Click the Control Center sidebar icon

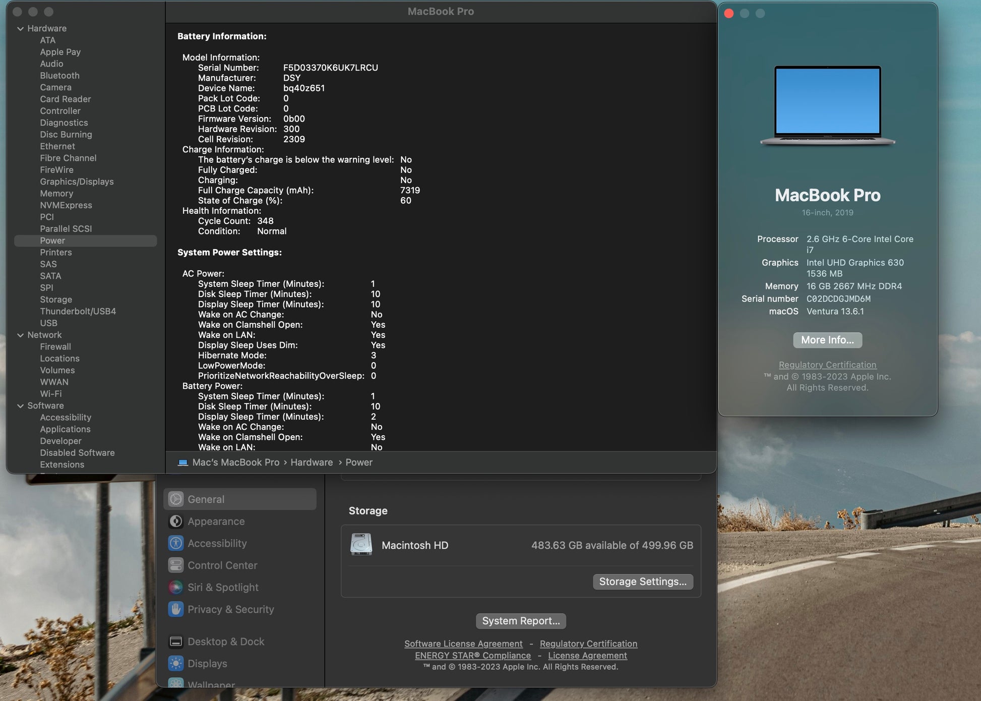click(175, 565)
